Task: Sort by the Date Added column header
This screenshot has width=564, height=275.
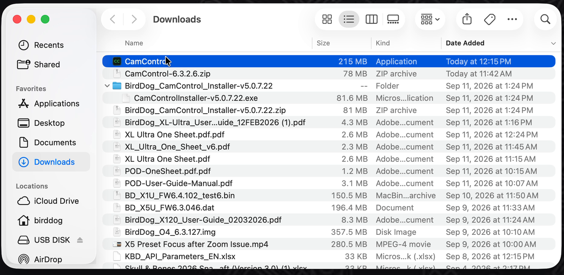Action: coord(465,43)
